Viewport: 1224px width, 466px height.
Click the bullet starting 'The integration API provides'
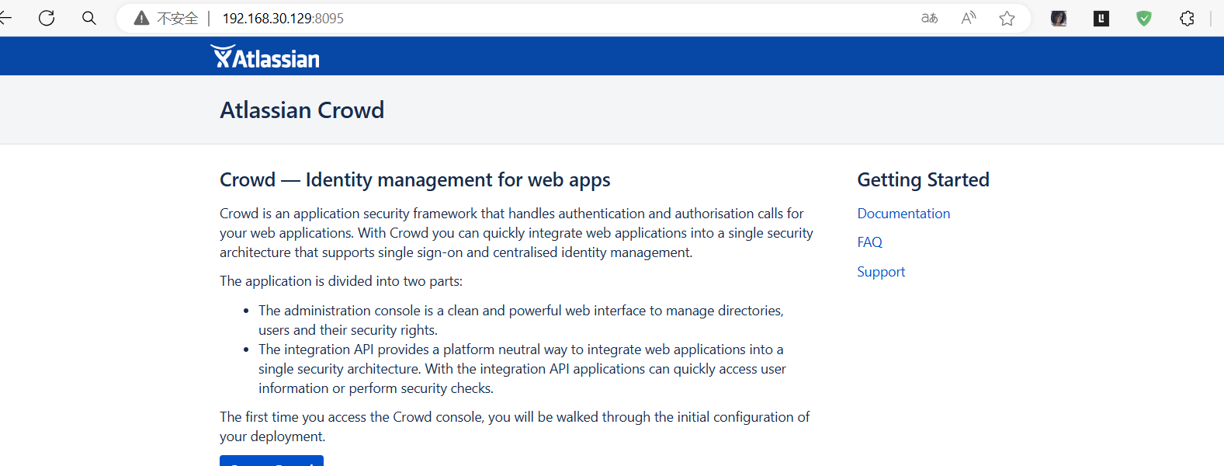[x=522, y=369]
